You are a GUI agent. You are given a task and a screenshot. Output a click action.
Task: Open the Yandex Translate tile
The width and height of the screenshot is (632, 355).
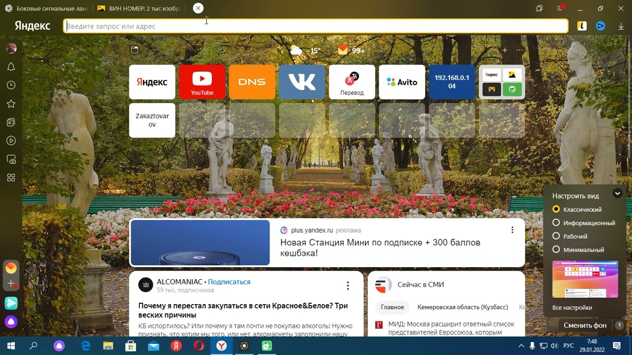pyautogui.click(x=352, y=82)
